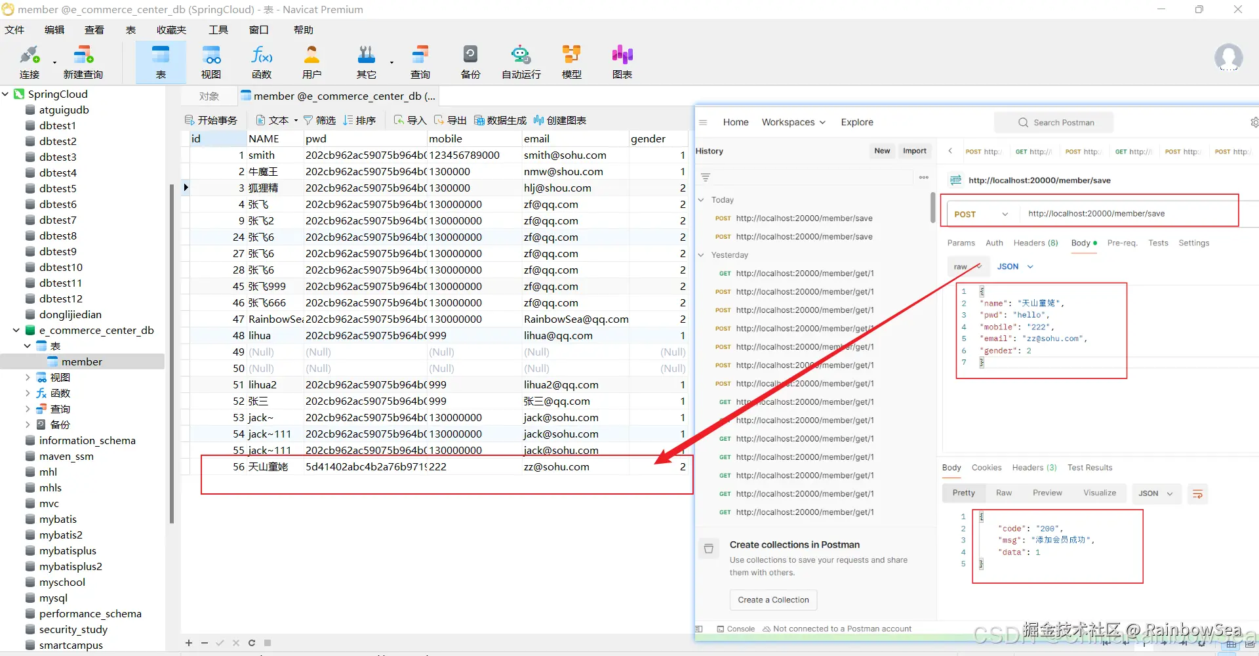Switch to the 对象 (Objects) tab
Screen dimensions: 1259x656
209,96
